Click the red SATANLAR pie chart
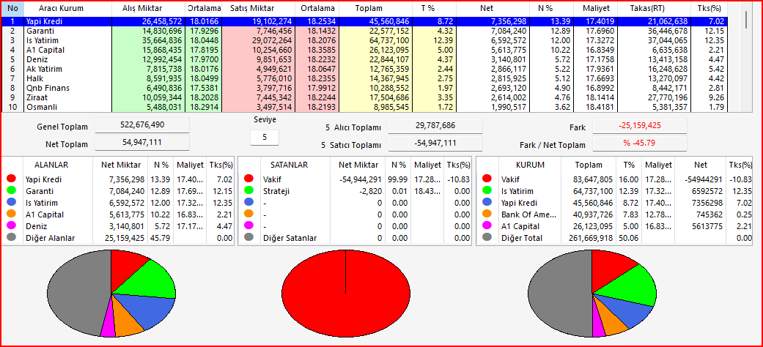 pos(345,294)
